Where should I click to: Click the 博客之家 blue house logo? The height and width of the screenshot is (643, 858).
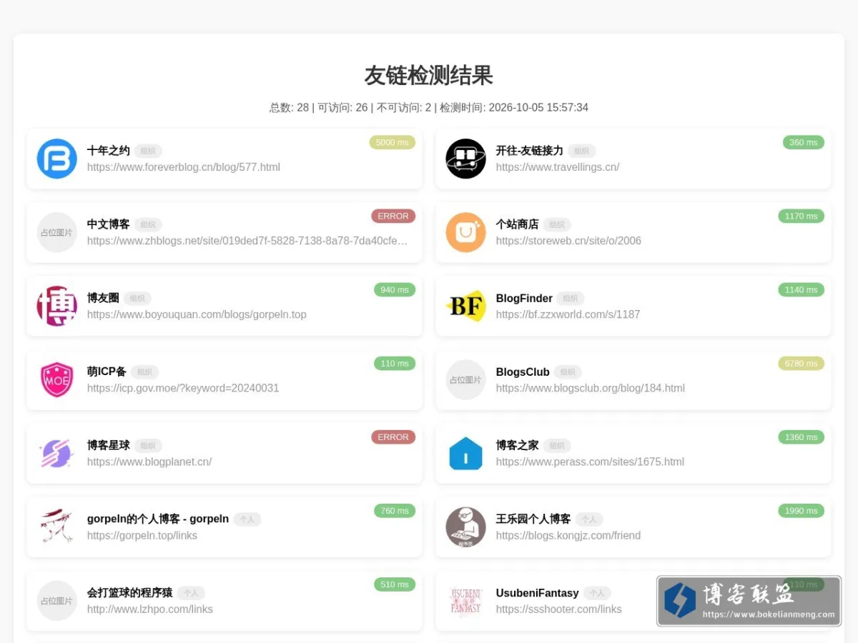465,453
